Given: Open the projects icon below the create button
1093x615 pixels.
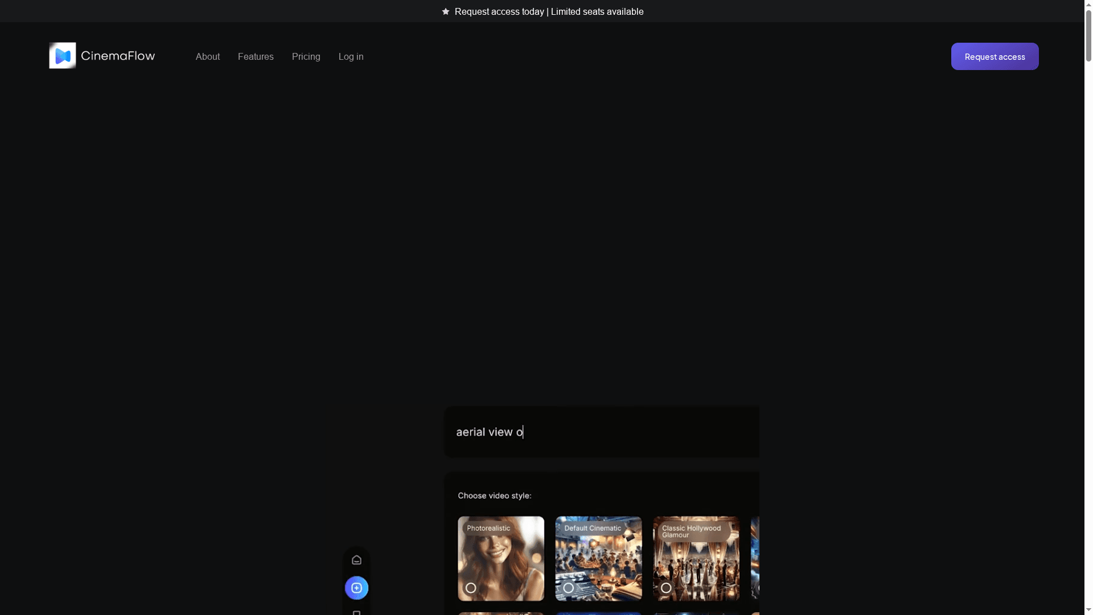Looking at the screenshot, I should [x=356, y=613].
